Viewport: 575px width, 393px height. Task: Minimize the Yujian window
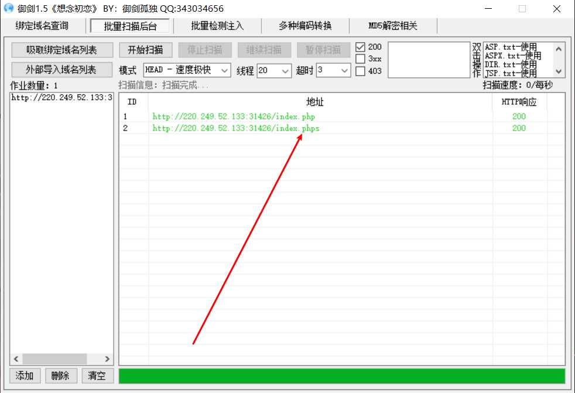488,8
